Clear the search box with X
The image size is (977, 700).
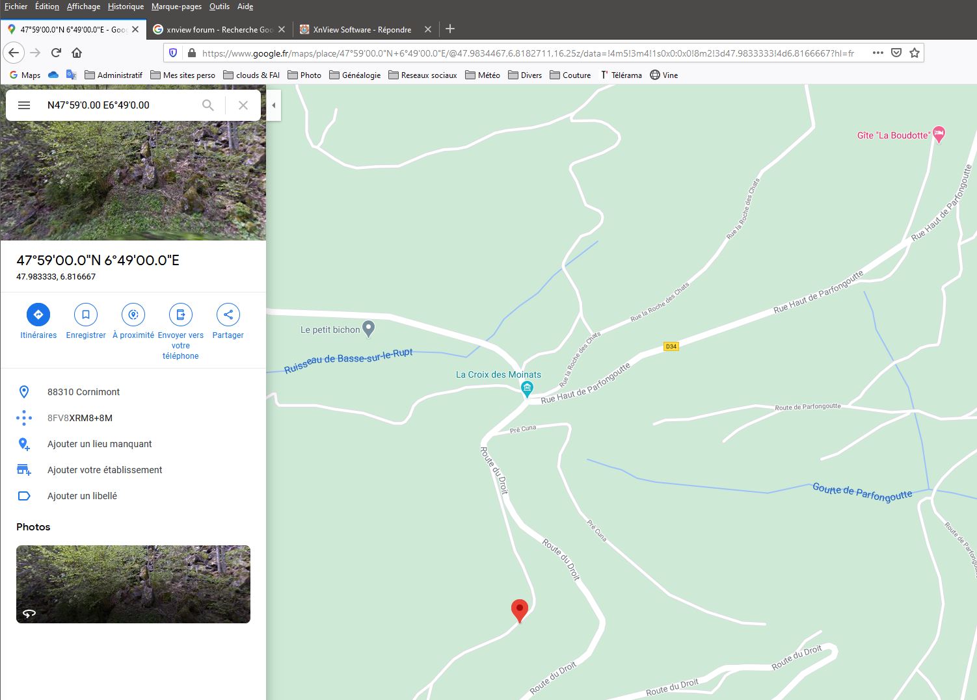coord(243,105)
